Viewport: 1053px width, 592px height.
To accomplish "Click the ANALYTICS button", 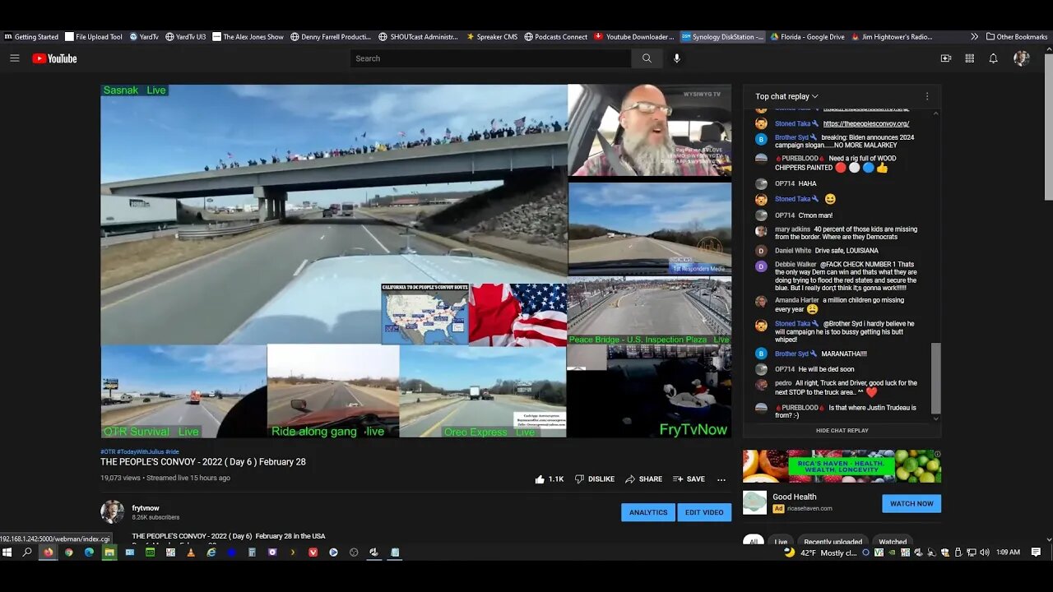I will click(648, 512).
